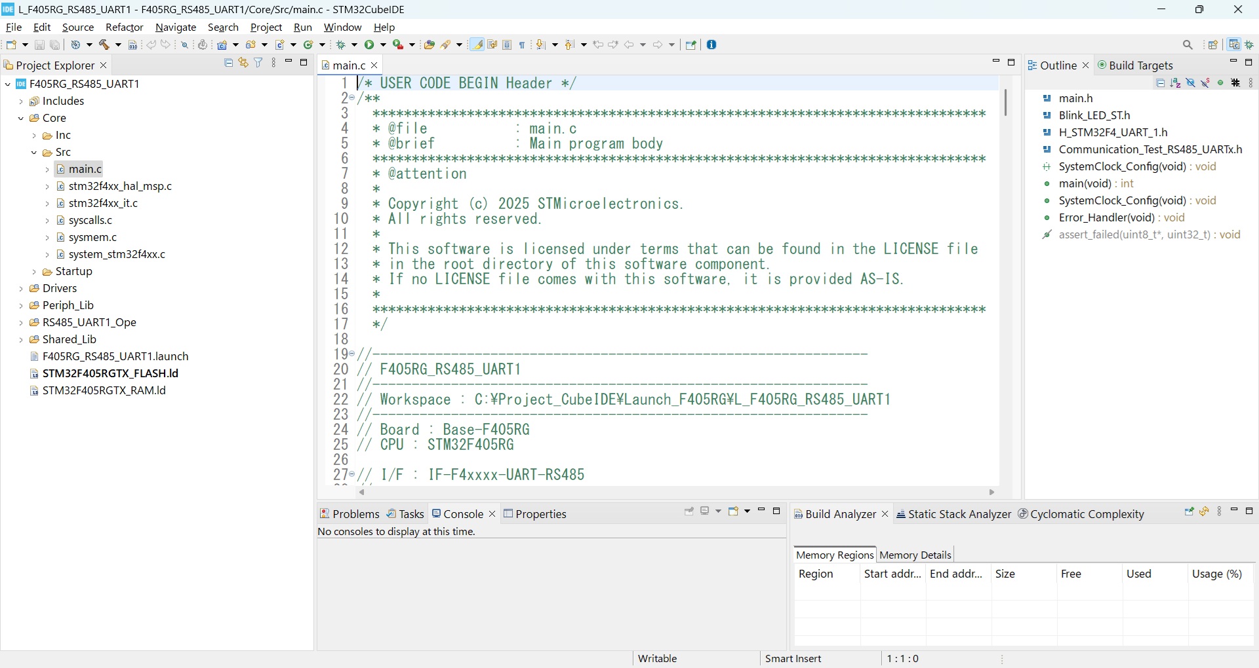Click the External Tools run icon
1259x668 pixels.
tap(398, 45)
